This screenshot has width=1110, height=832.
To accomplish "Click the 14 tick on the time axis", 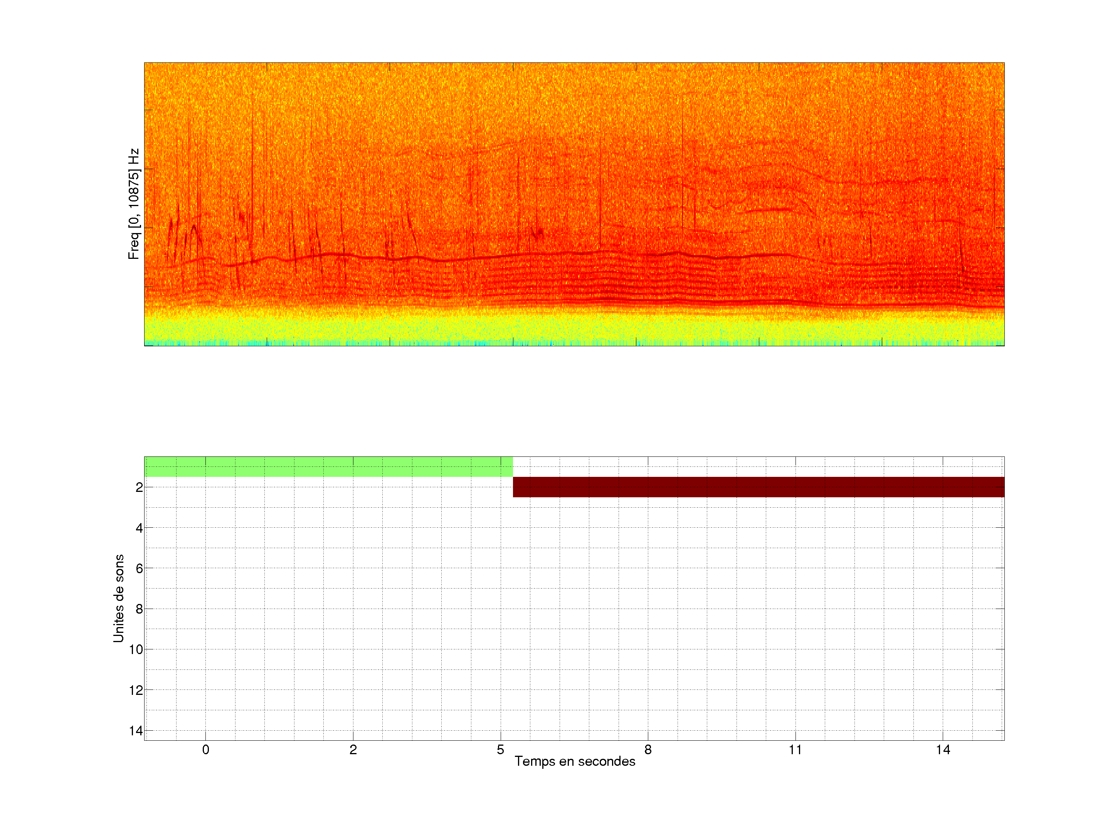I will click(943, 750).
